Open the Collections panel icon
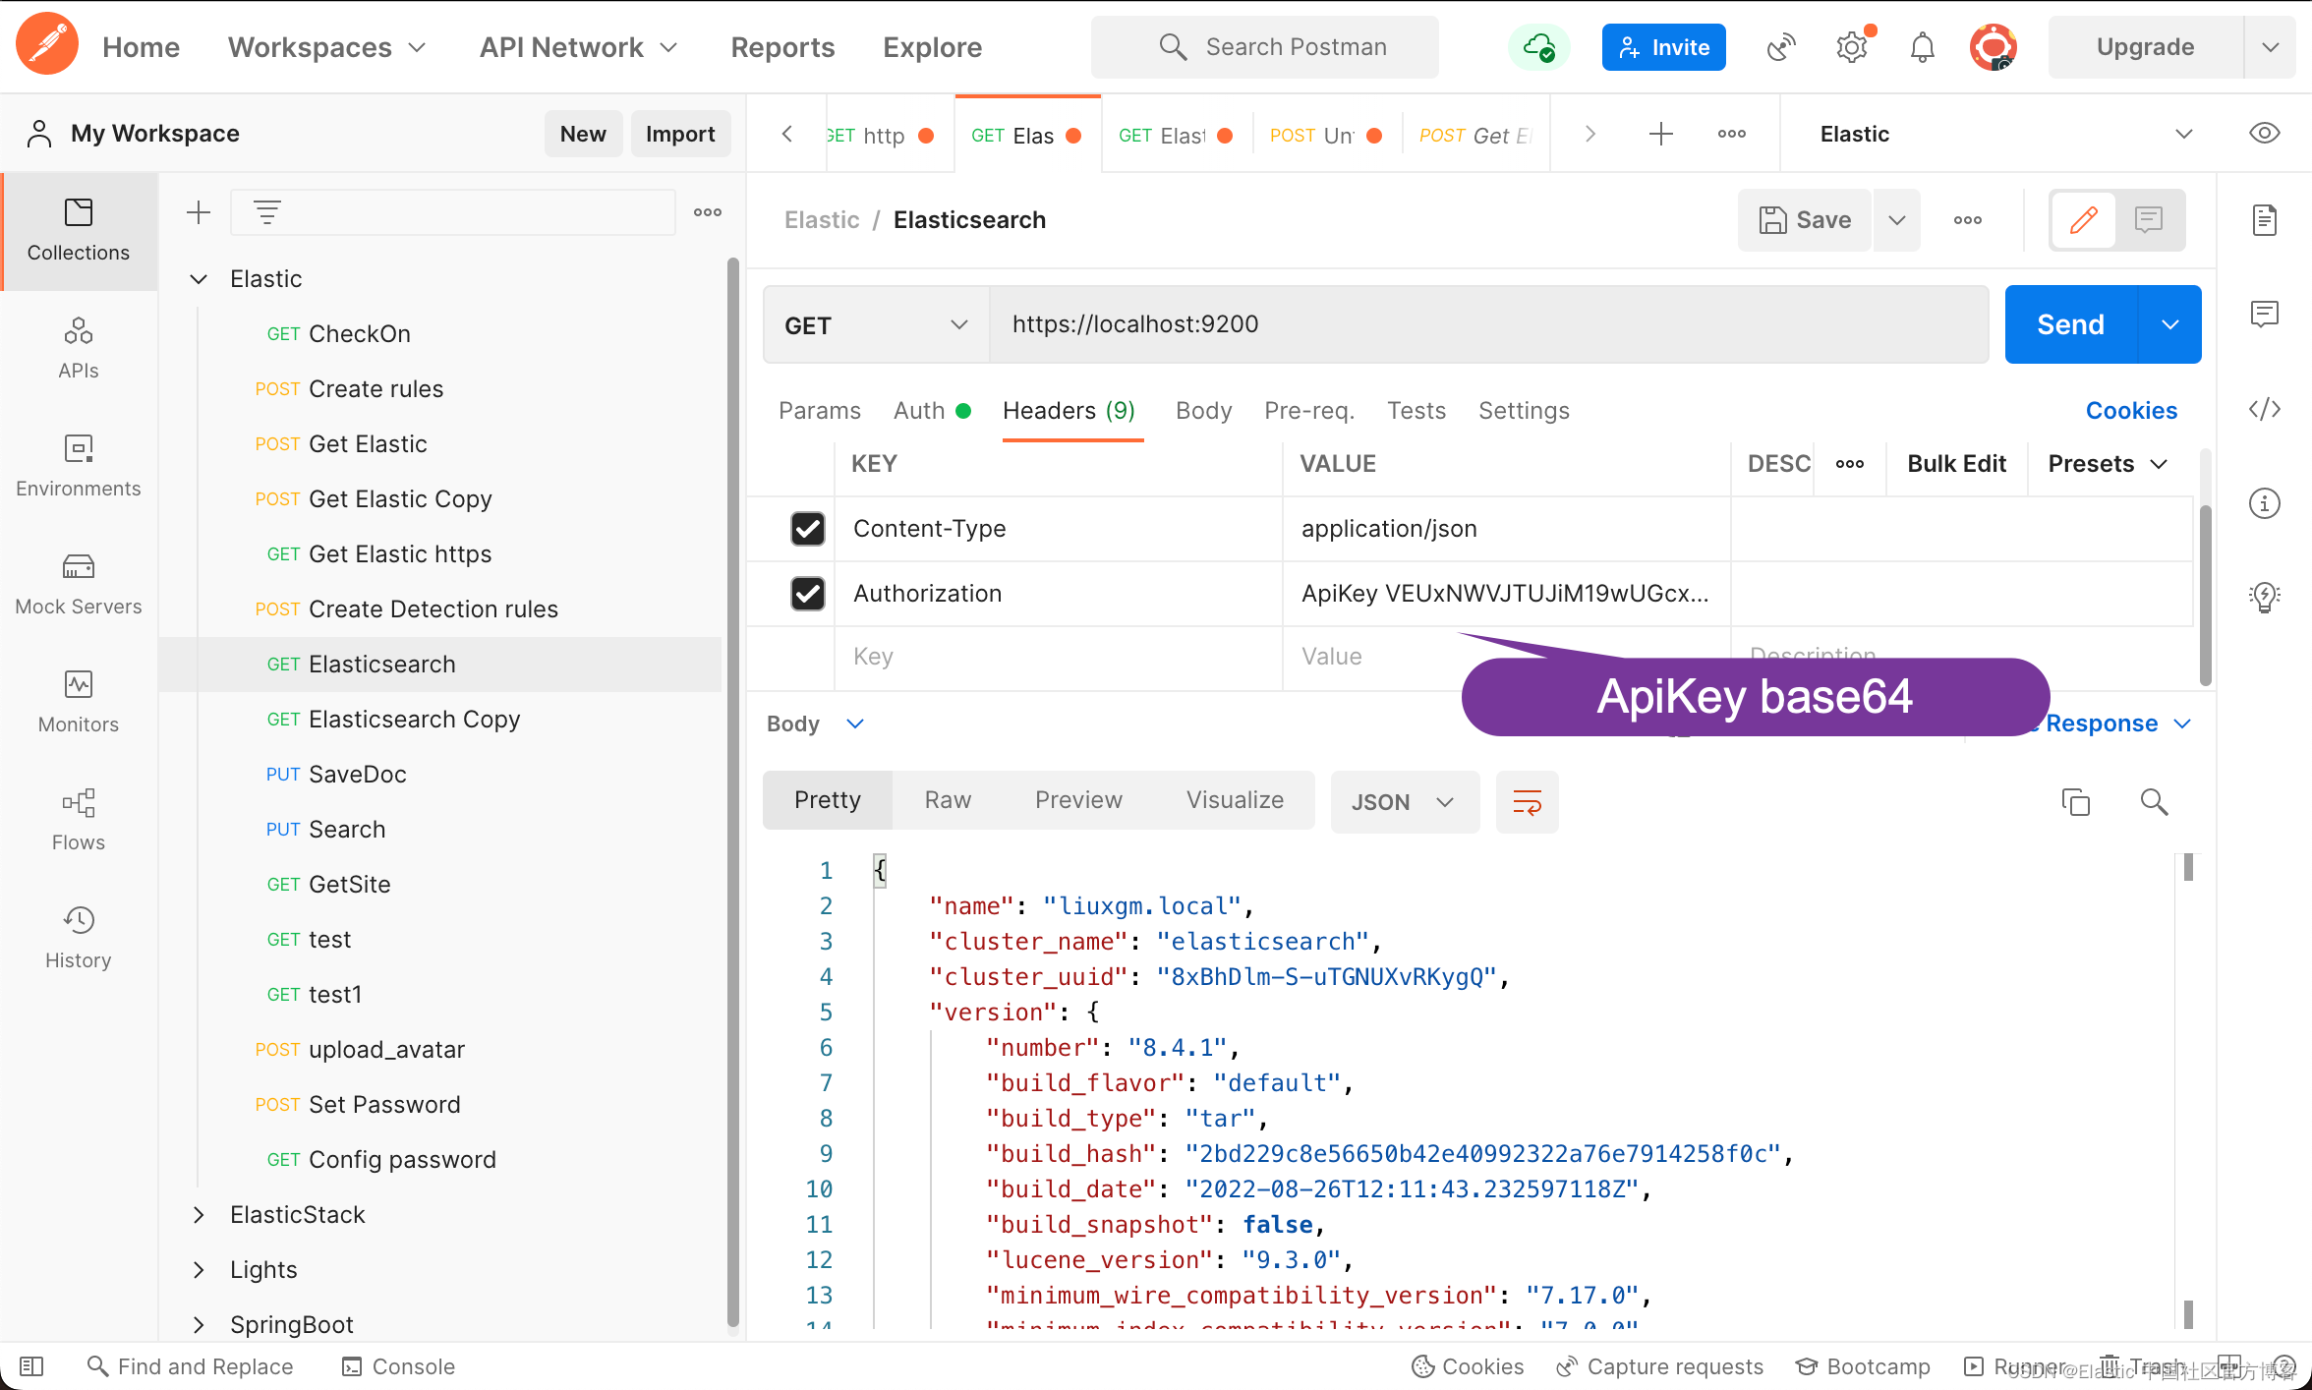 coord(78,226)
